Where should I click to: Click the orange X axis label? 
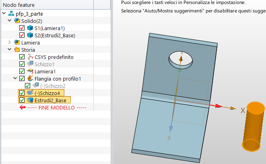pyautogui.click(x=243, y=111)
